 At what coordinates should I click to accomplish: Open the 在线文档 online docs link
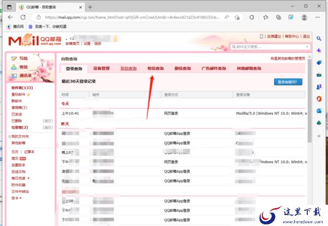[x=19, y=172]
